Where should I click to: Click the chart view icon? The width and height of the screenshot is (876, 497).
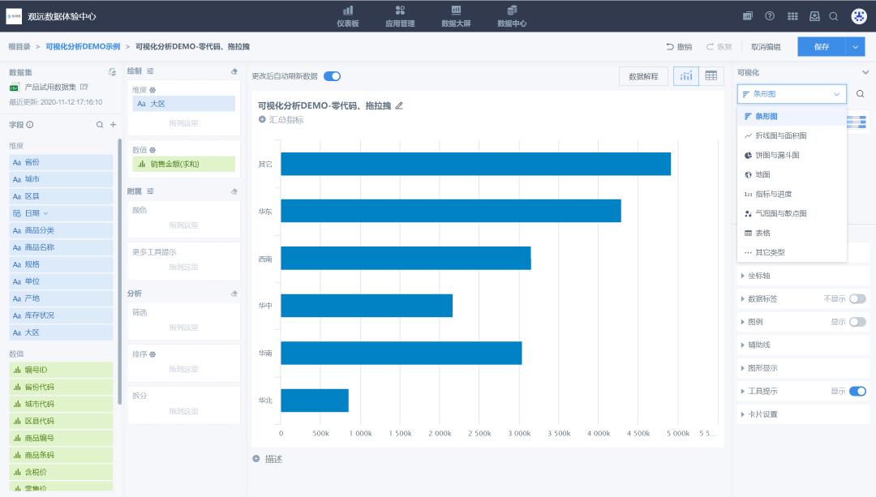(x=686, y=76)
